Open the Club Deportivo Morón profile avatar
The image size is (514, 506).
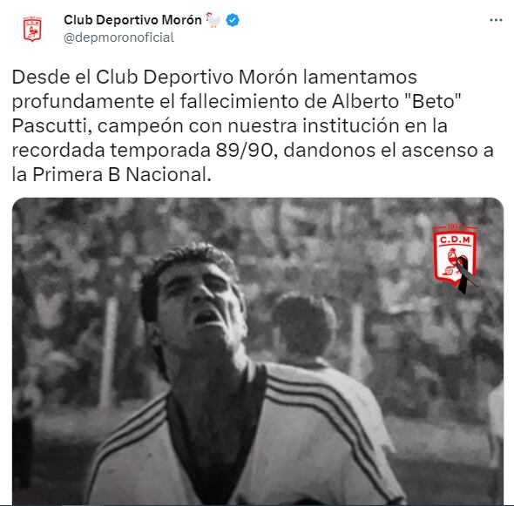[x=32, y=29]
